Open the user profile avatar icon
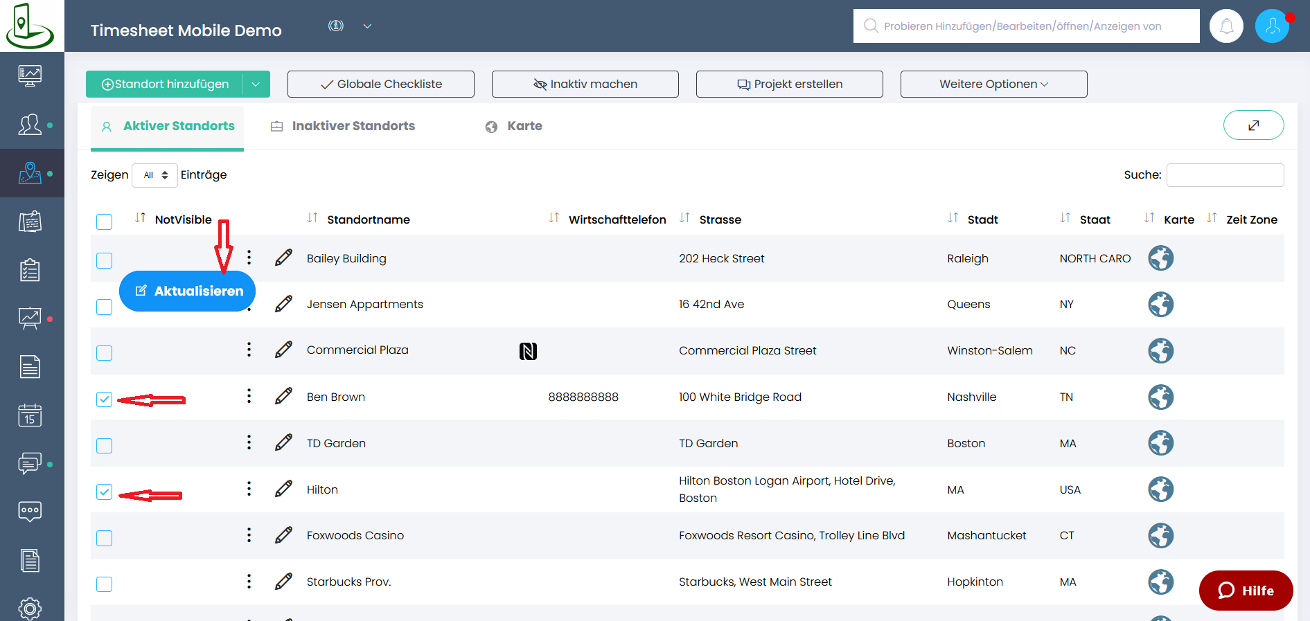Image resolution: width=1310 pixels, height=621 pixels. click(1272, 26)
